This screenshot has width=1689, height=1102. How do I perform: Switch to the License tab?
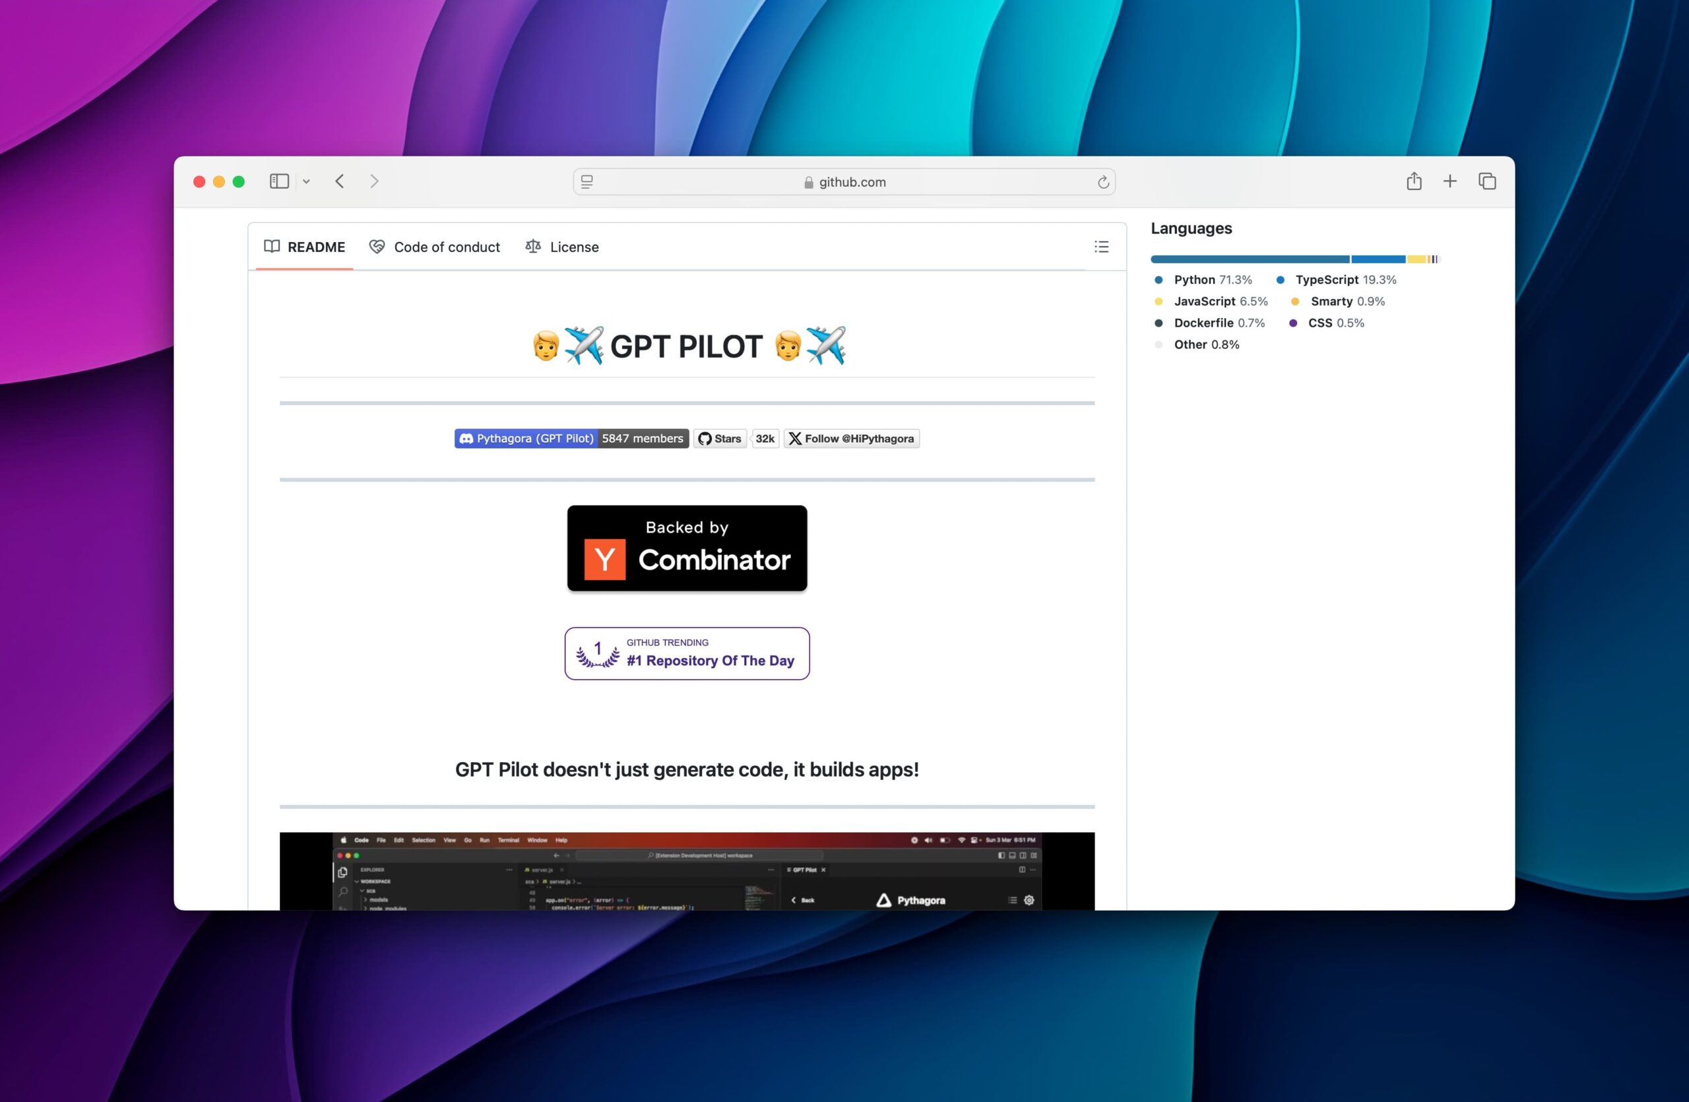point(574,246)
